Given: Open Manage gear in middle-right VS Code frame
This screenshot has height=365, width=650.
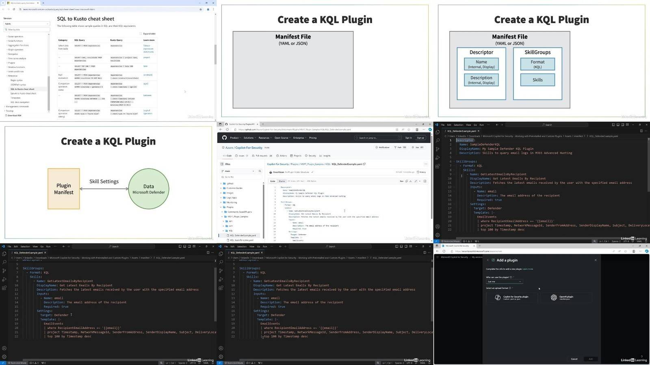Looking at the screenshot, I should click(438, 235).
